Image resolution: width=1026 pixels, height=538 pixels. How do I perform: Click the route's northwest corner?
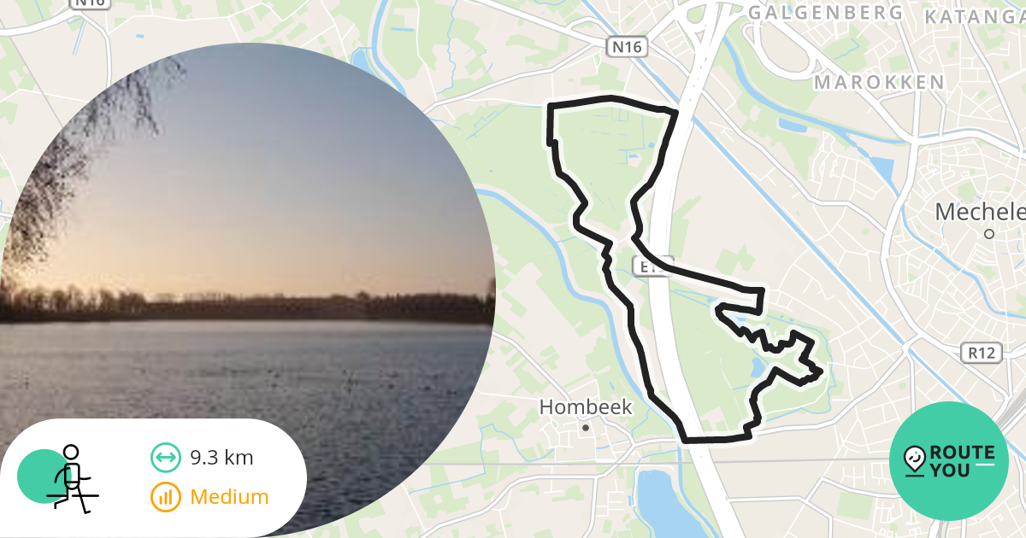549,106
